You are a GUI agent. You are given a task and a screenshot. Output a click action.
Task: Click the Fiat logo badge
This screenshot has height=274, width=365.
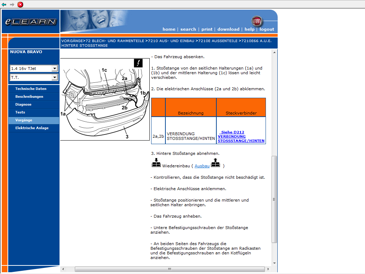[257, 21]
